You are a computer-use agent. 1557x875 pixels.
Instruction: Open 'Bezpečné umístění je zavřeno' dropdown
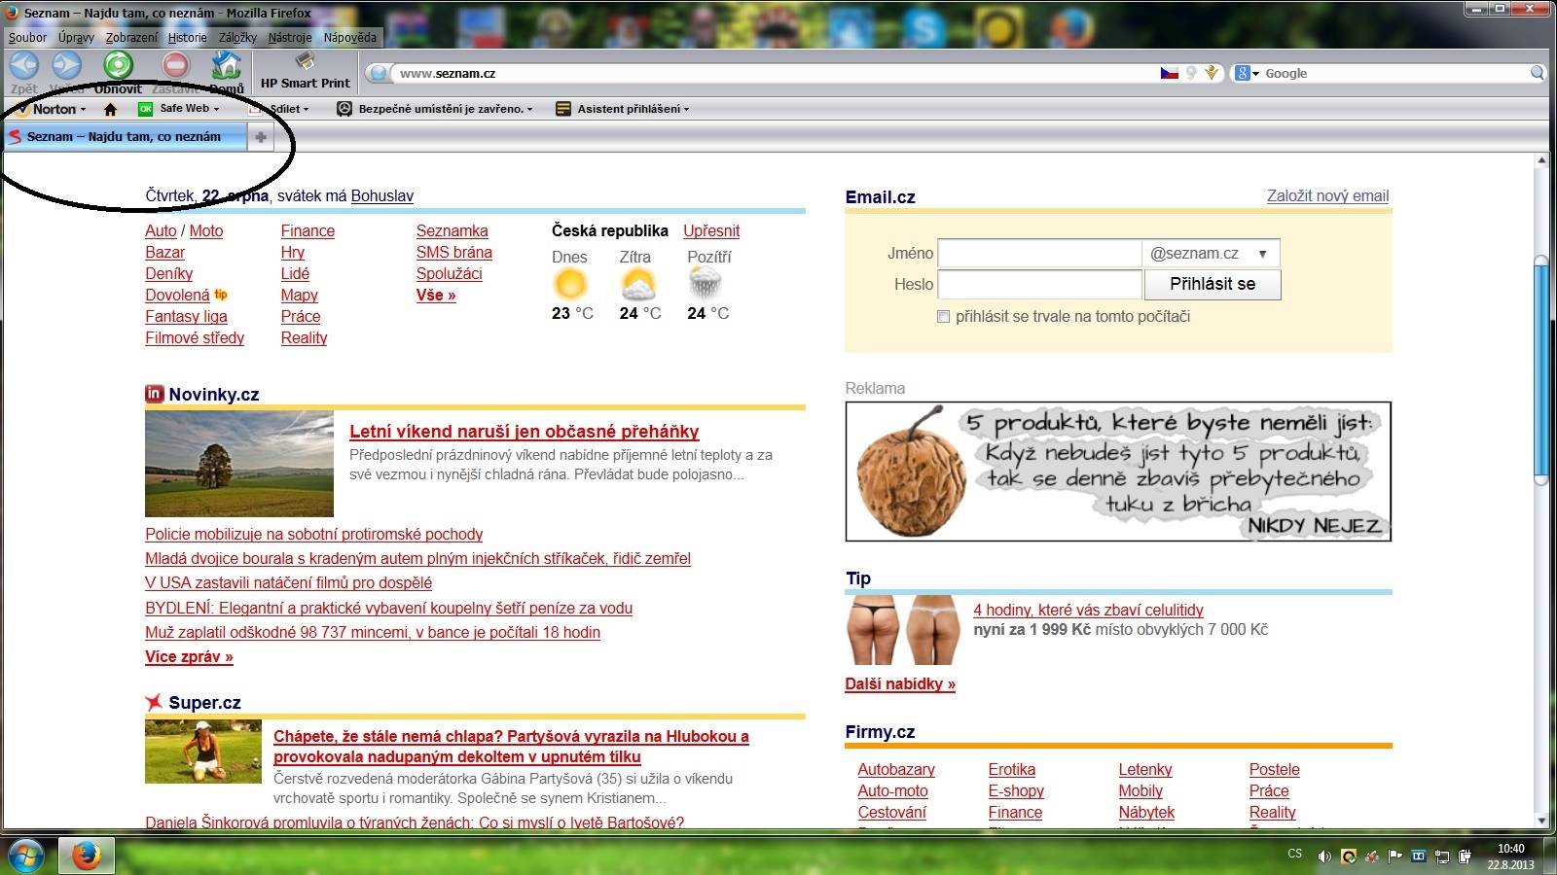[529, 109]
